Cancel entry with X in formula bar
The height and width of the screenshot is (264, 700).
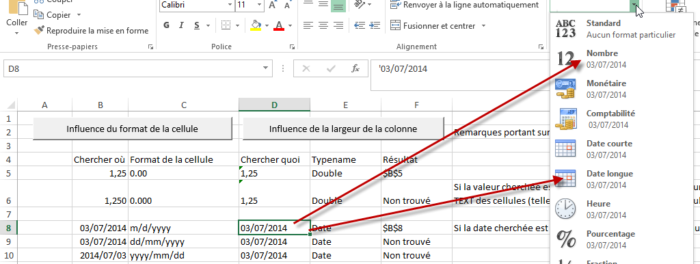[x=306, y=69]
